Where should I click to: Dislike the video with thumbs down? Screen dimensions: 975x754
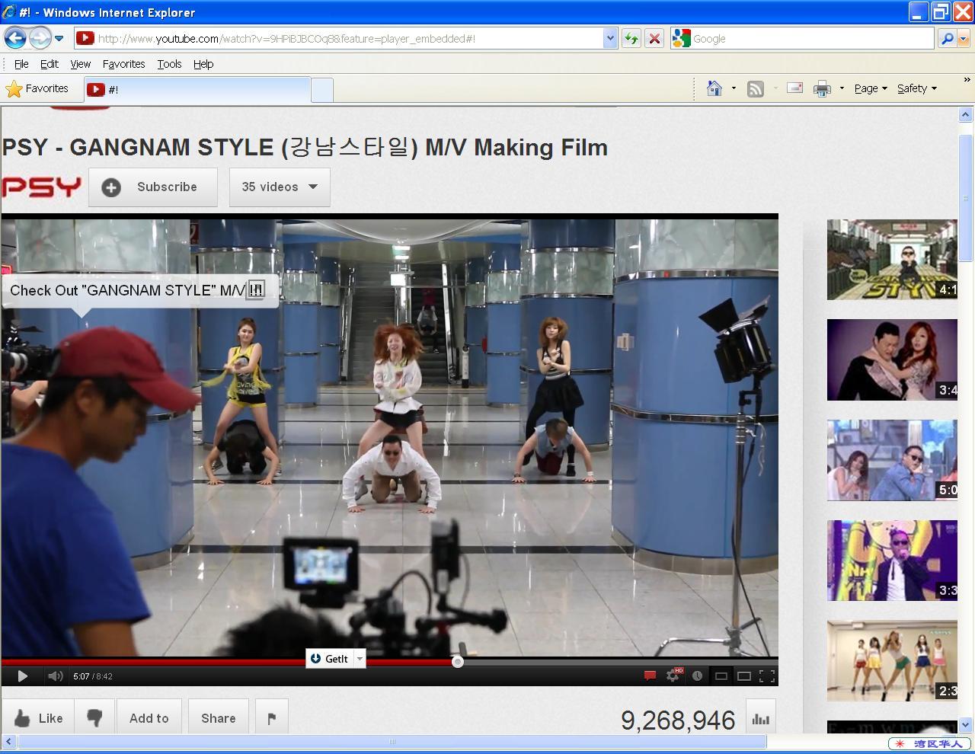[95, 718]
